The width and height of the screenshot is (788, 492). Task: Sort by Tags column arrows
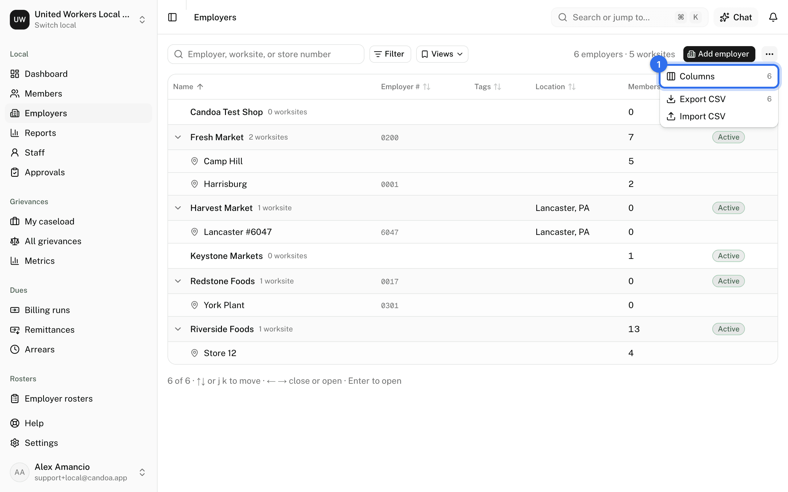pos(497,86)
